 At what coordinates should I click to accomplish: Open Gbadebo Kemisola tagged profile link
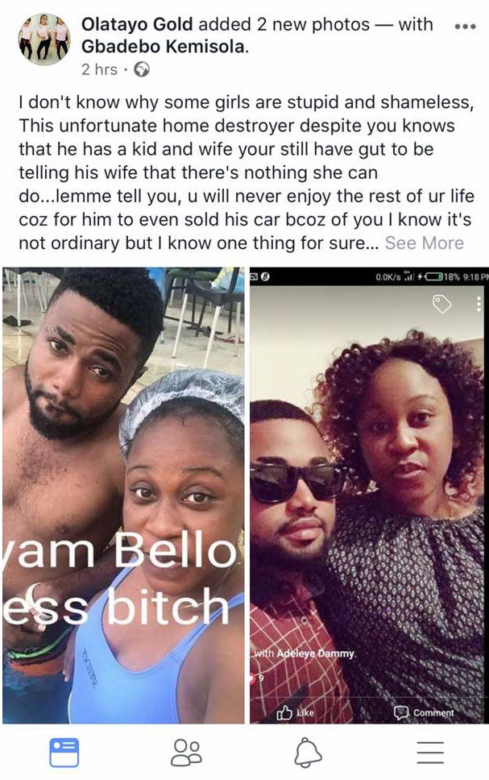(164, 47)
